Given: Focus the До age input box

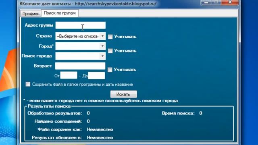Looking at the screenshot, I should click(x=96, y=75).
